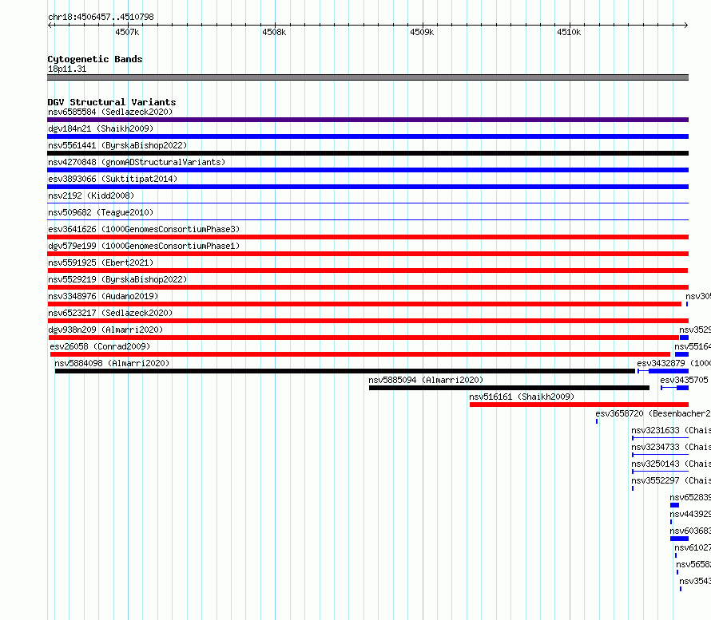Click nsv6523217 (Sedlazeck2020) label
This screenshot has width=711, height=620.
[x=110, y=313]
